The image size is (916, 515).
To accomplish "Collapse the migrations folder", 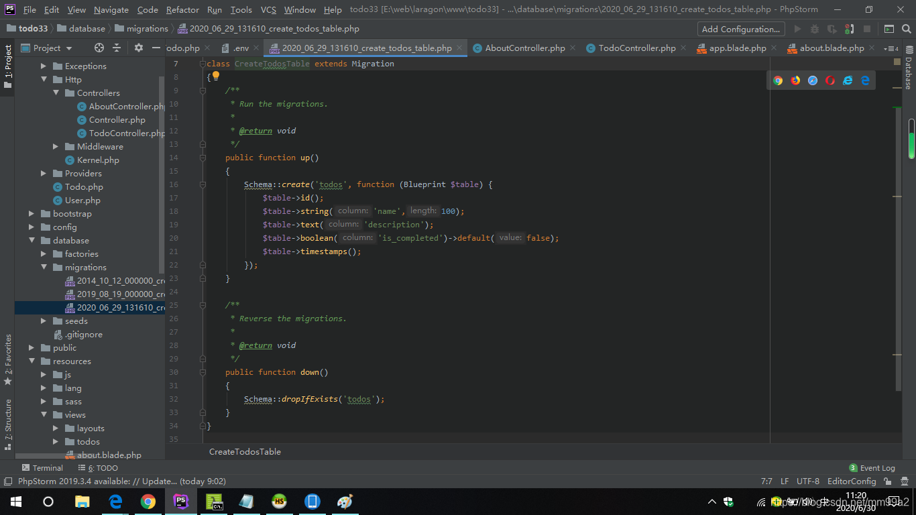I will 44,267.
